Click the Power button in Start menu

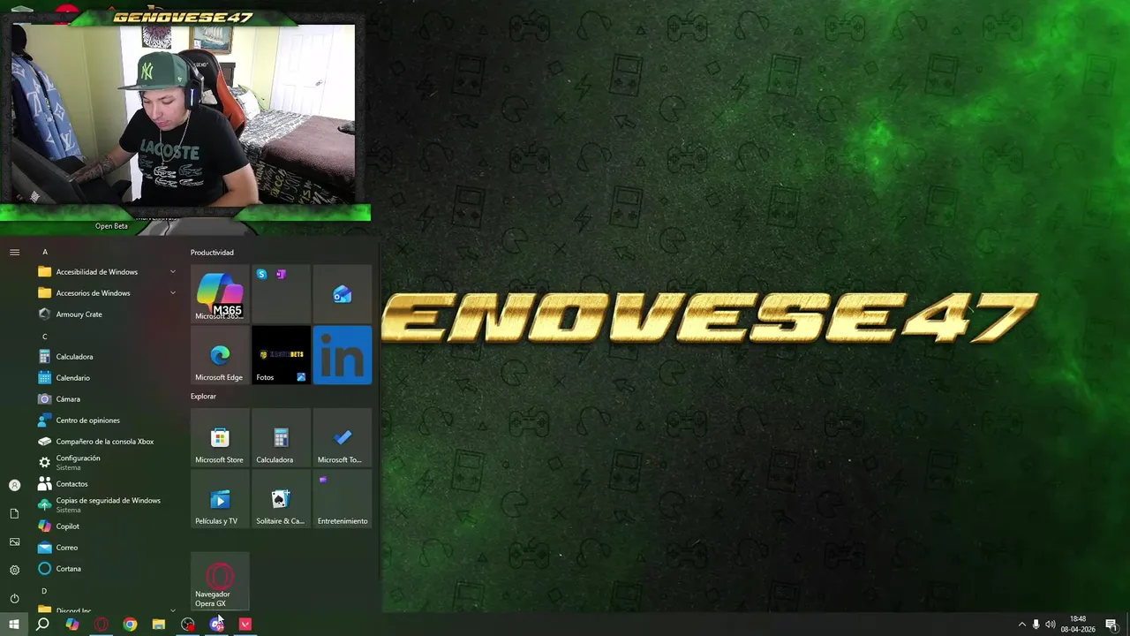14,598
